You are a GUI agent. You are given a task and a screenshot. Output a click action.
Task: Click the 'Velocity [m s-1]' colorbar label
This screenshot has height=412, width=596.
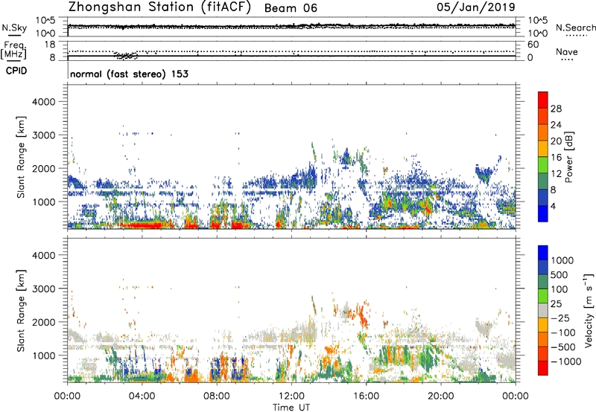589,310
